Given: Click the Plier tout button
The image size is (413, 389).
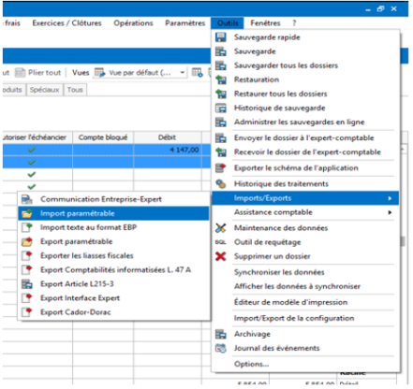Looking at the screenshot, I should click(38, 73).
